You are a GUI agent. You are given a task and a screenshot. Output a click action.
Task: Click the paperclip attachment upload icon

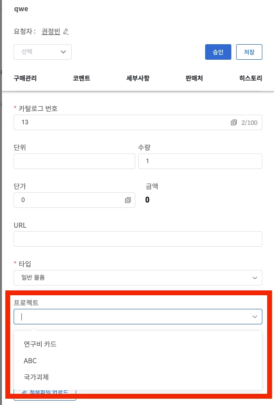pyautogui.click(x=24, y=392)
